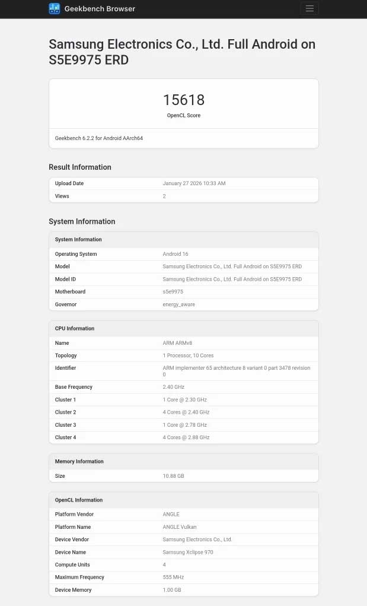Screen dimensions: 367x606
Task: Click the Geekbench Browser logo icon
Action: pos(53,8)
